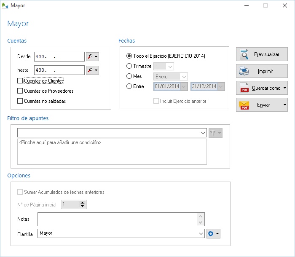Open the Guardar como dropdown arrow
This screenshot has width=295, height=257.
(285, 88)
